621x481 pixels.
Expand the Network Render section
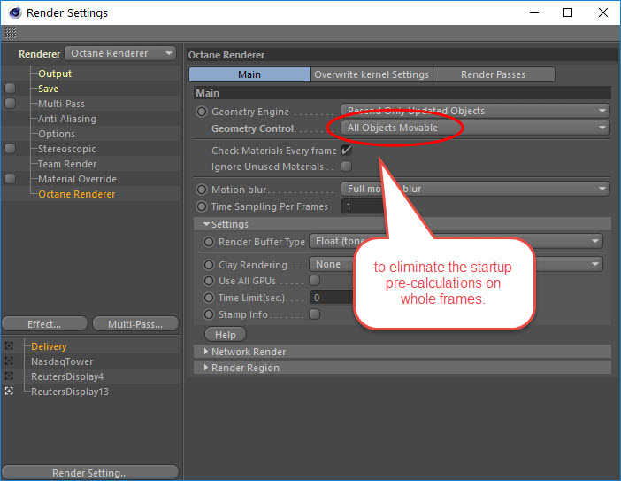click(205, 352)
